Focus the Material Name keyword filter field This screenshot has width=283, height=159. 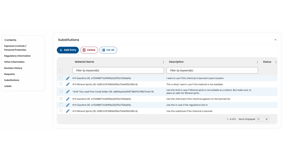118,71
